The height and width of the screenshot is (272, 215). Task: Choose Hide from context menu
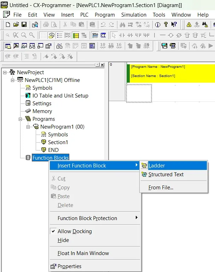[x=95, y=240]
